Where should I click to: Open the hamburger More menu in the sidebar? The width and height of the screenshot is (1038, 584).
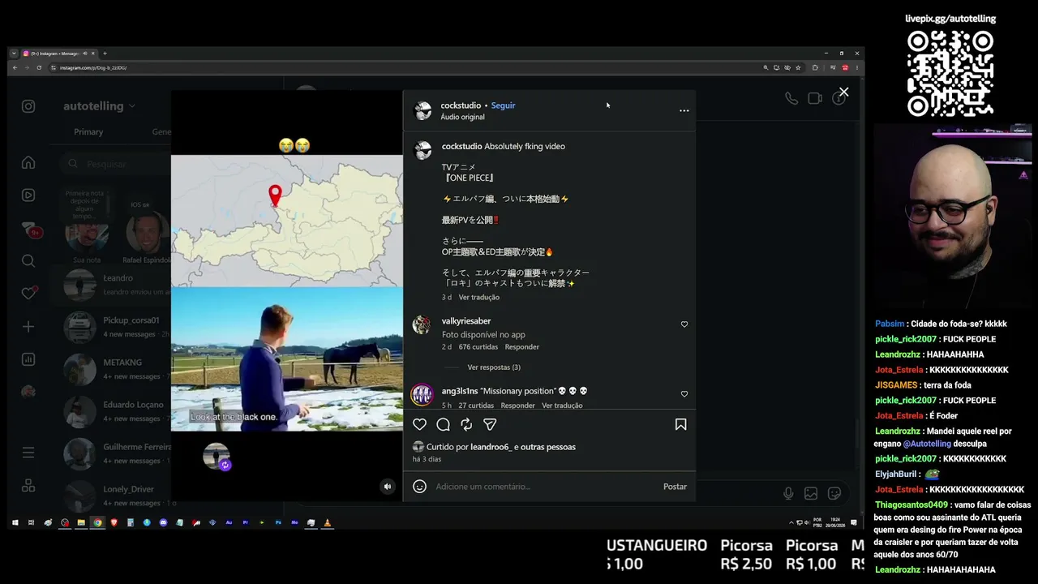pyautogui.click(x=28, y=453)
